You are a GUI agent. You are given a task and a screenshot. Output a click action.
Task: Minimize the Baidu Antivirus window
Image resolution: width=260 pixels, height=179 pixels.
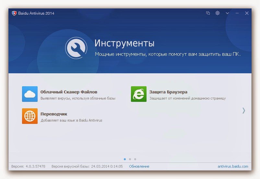[237, 13]
